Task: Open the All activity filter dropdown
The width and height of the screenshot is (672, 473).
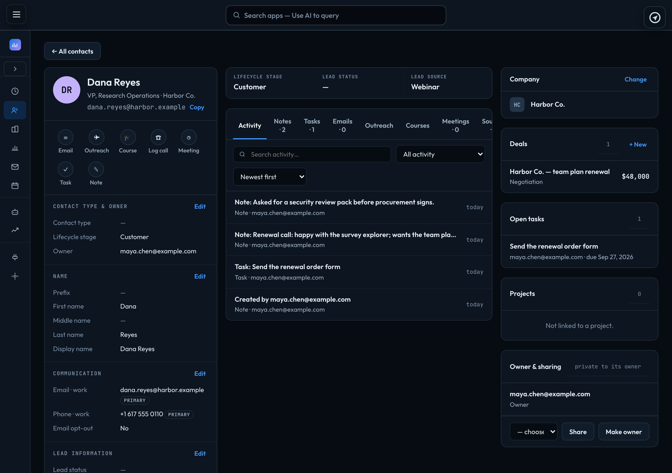Action: click(x=440, y=154)
